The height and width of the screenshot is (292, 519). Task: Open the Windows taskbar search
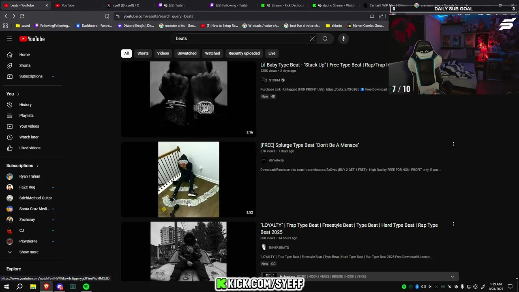point(19,287)
